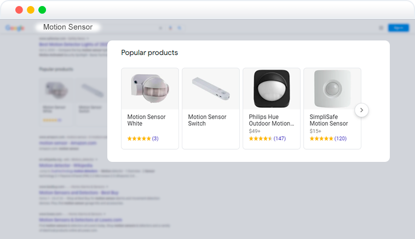
Task: Click the blurred Google logo
Action: pos(15,28)
